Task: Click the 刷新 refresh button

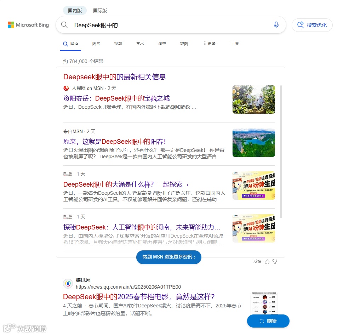Action: click(x=268, y=321)
